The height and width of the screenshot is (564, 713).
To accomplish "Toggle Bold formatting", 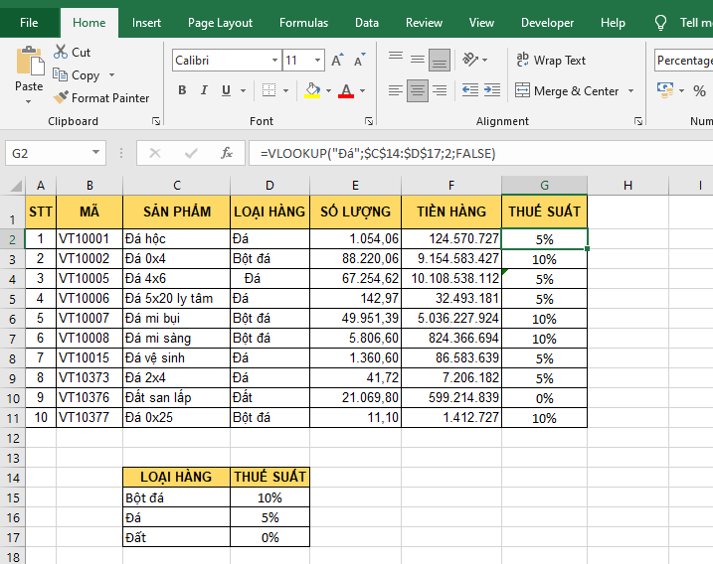I will [x=182, y=90].
